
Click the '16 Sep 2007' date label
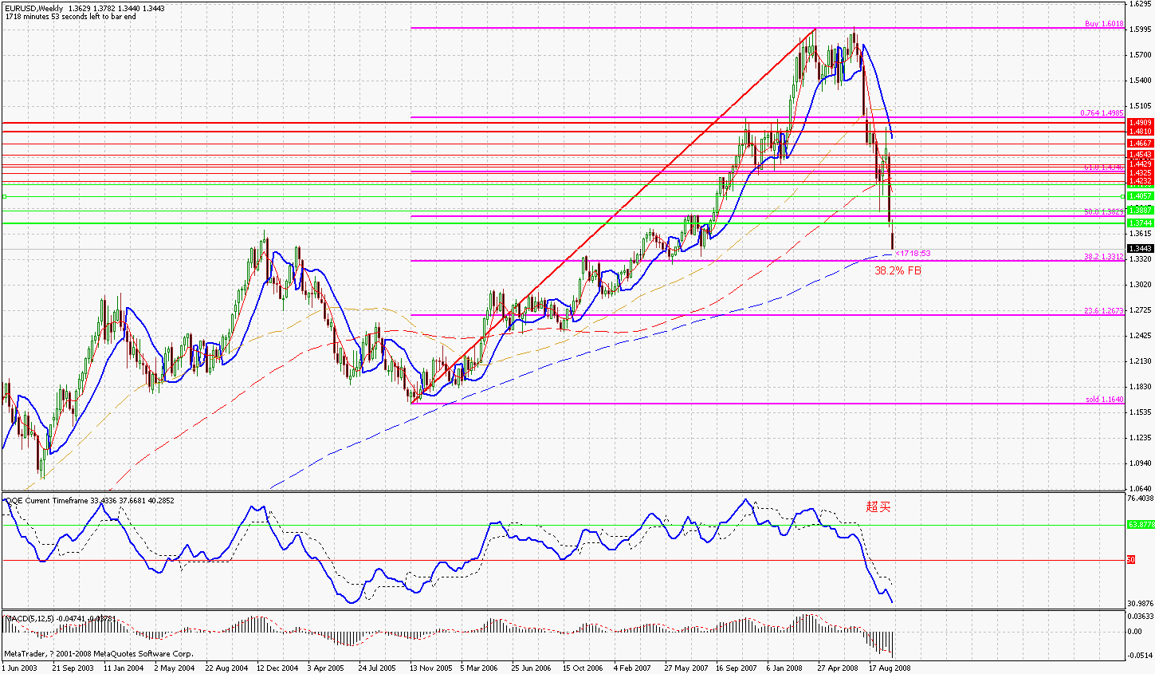point(737,668)
